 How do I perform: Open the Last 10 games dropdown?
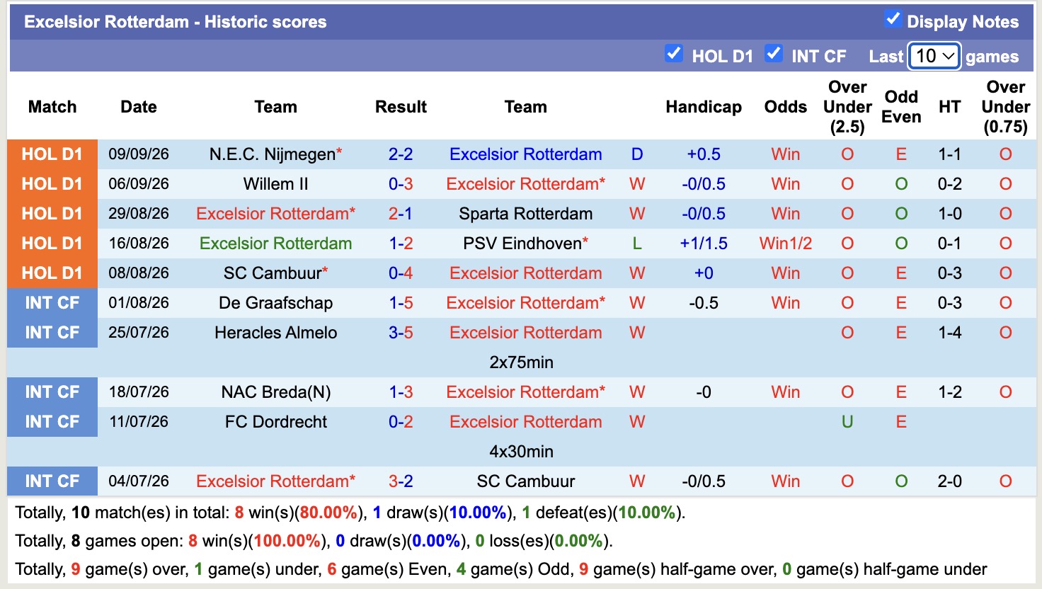(x=934, y=56)
